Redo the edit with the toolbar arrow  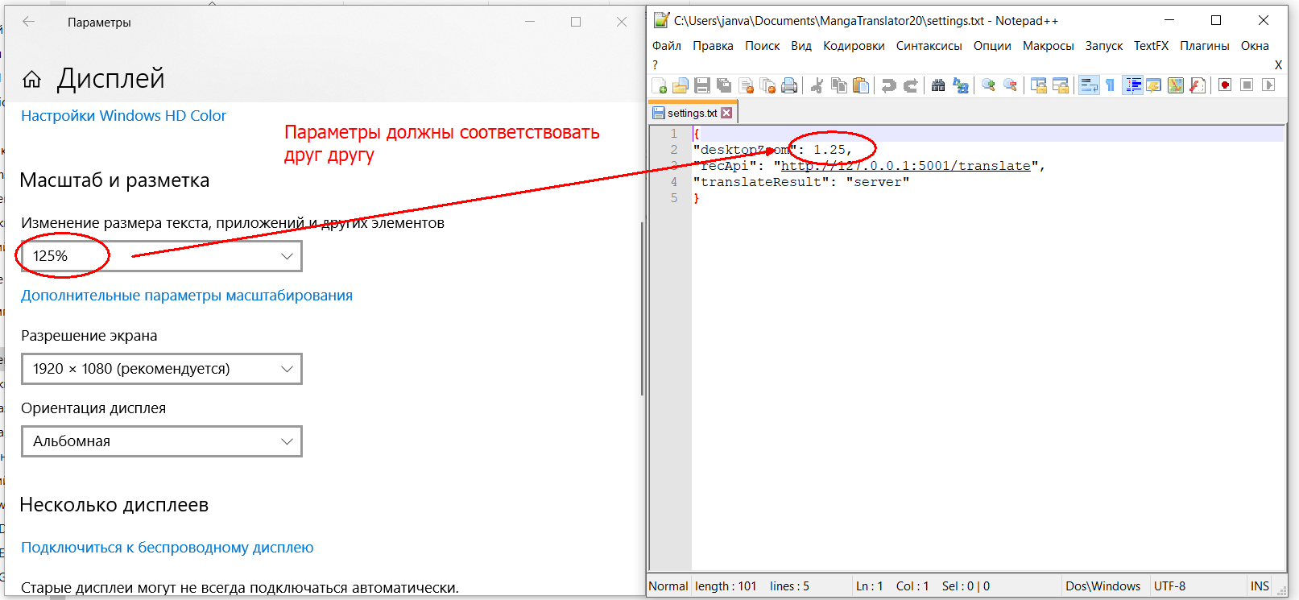[x=910, y=85]
